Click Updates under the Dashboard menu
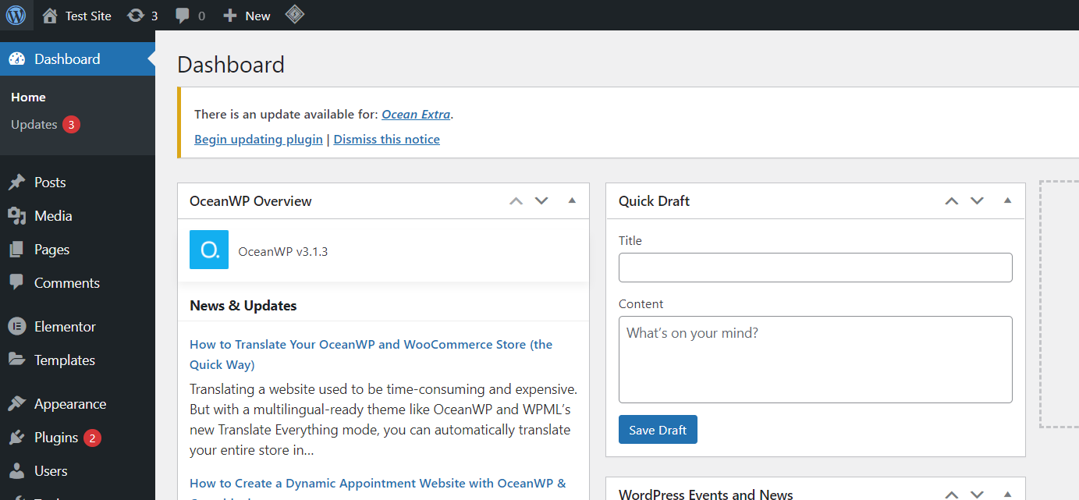The height and width of the screenshot is (500, 1079). coord(35,124)
